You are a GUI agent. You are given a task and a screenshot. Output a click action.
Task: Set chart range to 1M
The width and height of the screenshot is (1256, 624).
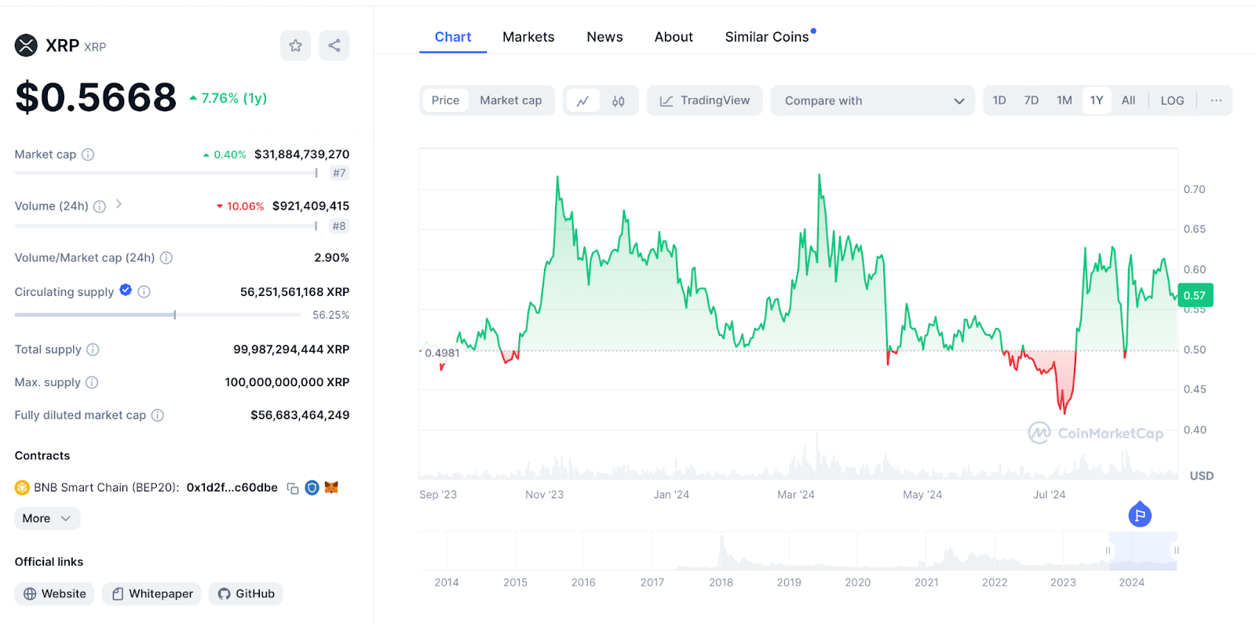point(1064,100)
